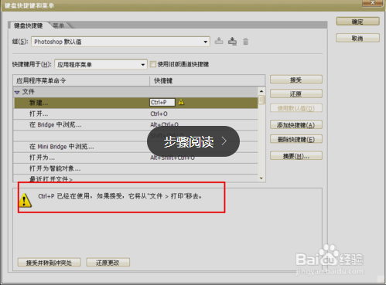This screenshot has width=386, height=285.
Task: Select the 打开为智能对象... row
Action: point(135,168)
